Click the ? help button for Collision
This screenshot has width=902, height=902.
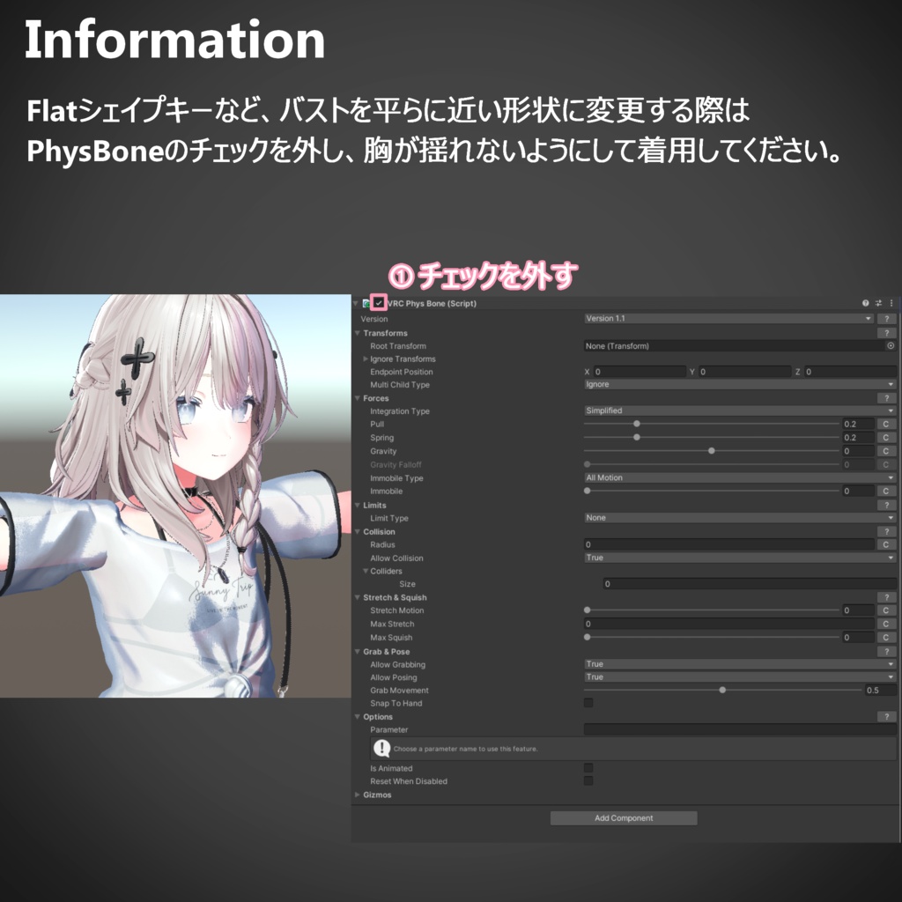point(886,531)
